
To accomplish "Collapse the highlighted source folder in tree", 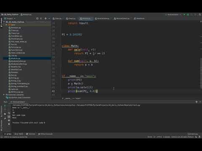I will (x=6, y=25).
